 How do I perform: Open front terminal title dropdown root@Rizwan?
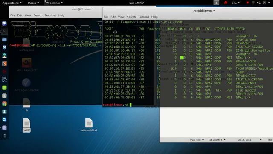(x=204, y=11)
